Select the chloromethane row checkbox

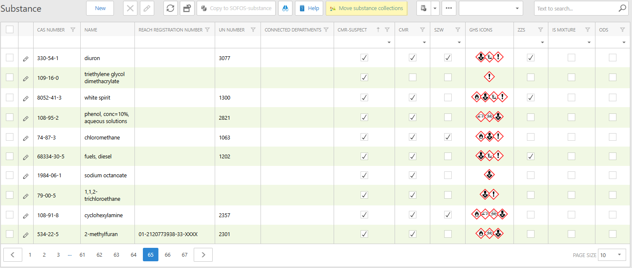coord(10,137)
